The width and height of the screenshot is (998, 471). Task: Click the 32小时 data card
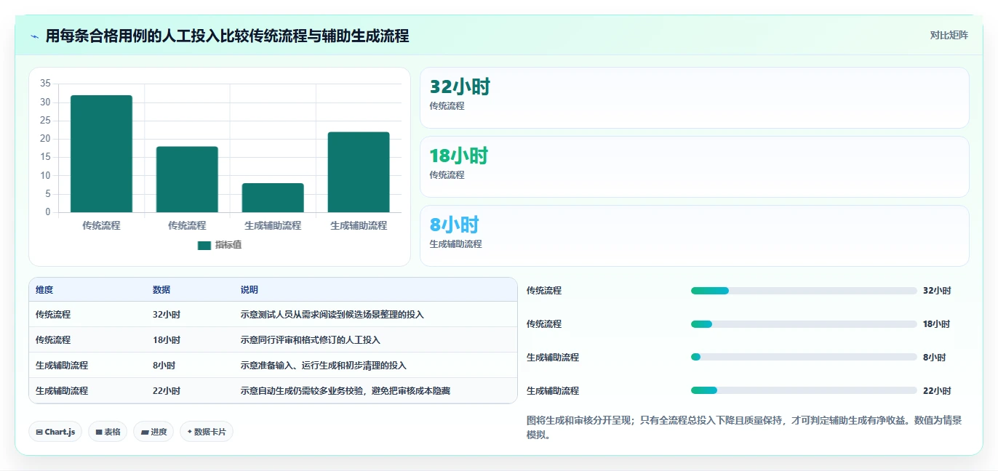[695, 98]
